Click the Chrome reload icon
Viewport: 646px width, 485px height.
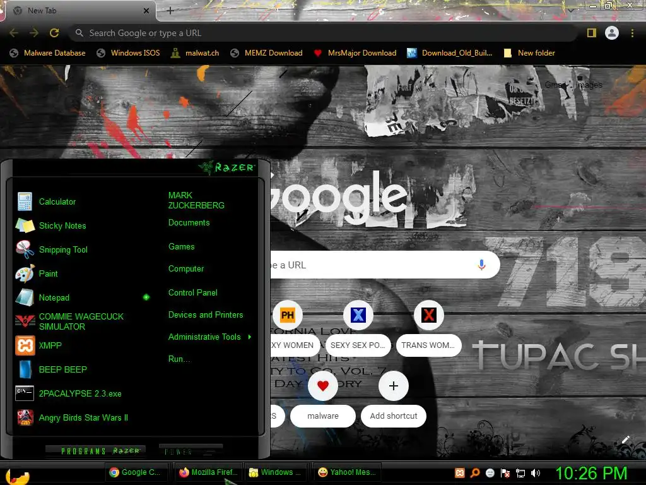[x=54, y=33]
